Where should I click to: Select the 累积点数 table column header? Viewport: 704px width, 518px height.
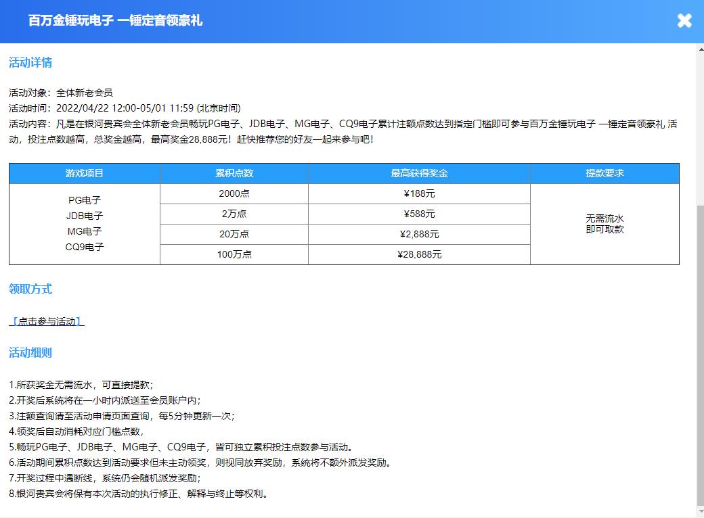(x=234, y=174)
